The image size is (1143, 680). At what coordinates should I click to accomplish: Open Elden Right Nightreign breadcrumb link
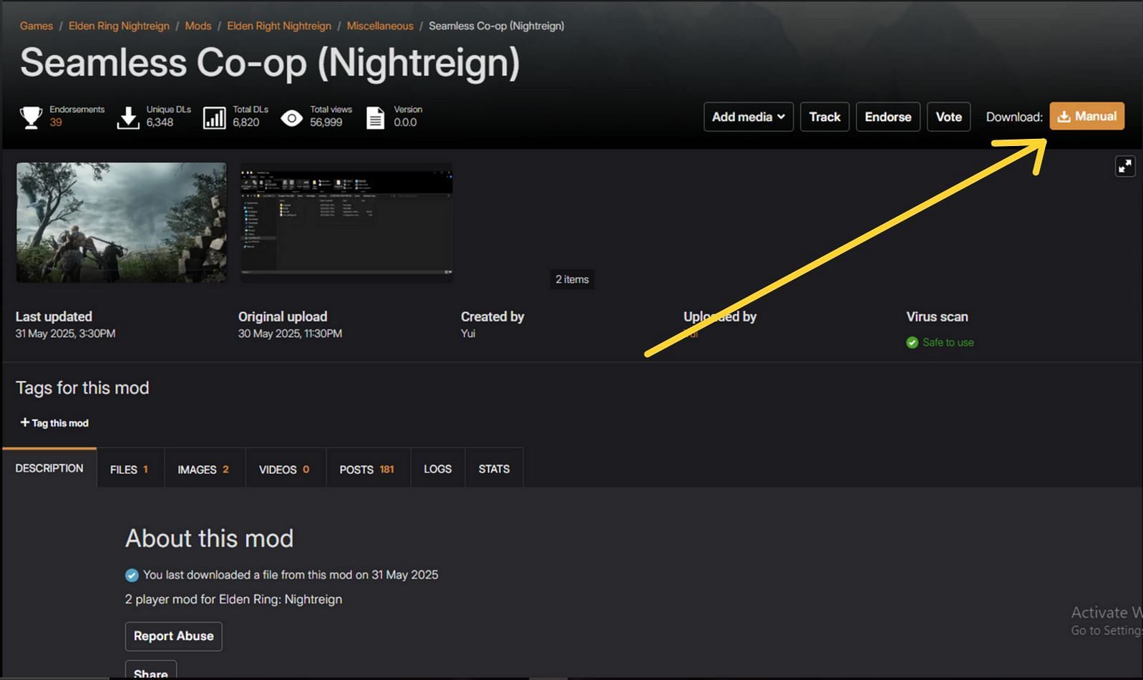[x=279, y=26]
